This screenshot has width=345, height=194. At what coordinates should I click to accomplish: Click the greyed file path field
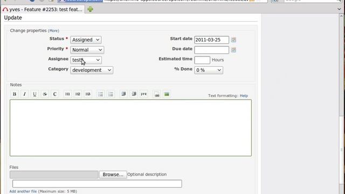pyautogui.click(x=54, y=175)
